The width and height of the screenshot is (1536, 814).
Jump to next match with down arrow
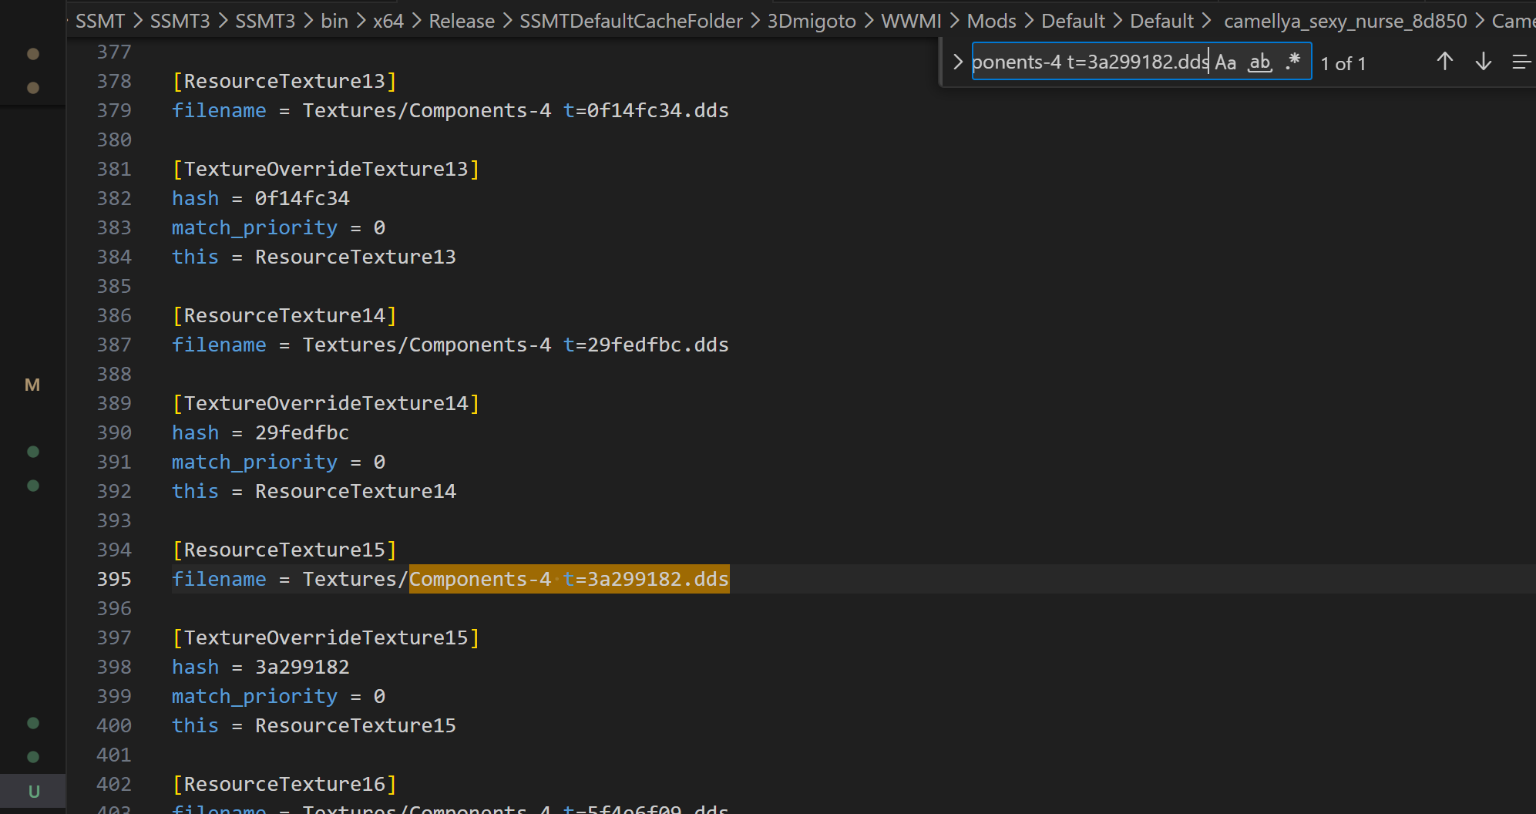[1484, 62]
